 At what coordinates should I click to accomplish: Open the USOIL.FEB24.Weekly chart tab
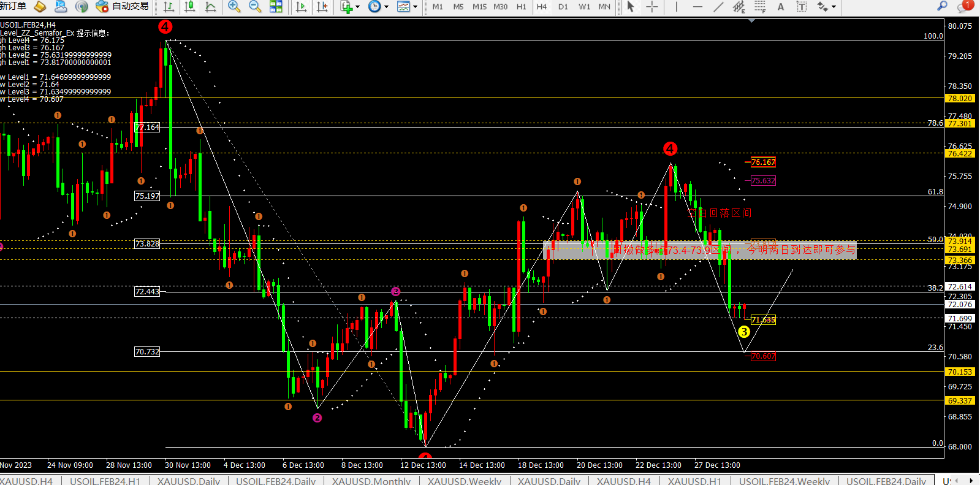point(784,481)
